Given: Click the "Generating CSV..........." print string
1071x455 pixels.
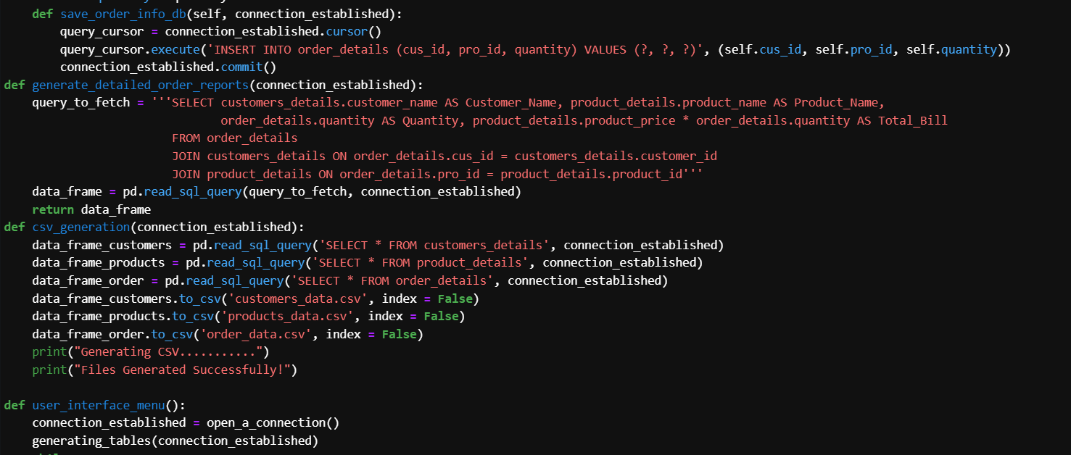Looking at the screenshot, I should coord(172,352).
